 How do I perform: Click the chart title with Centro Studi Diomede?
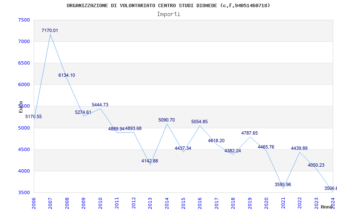(x=168, y=5)
